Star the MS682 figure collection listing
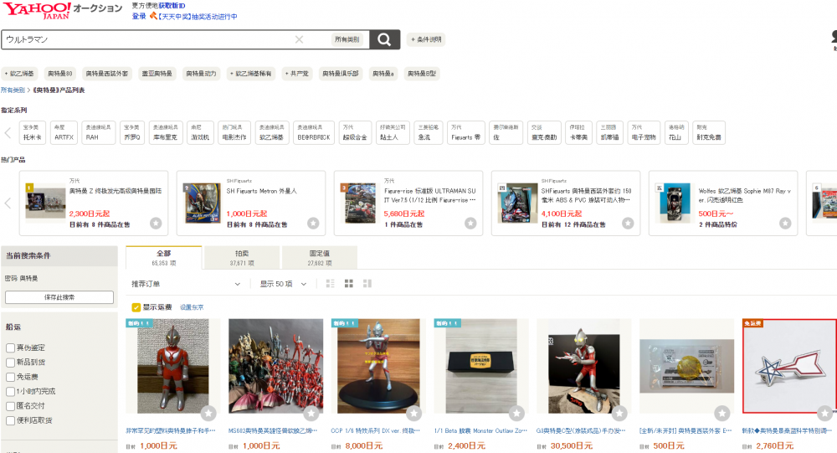This screenshot has width=837, height=453. pos(311,413)
